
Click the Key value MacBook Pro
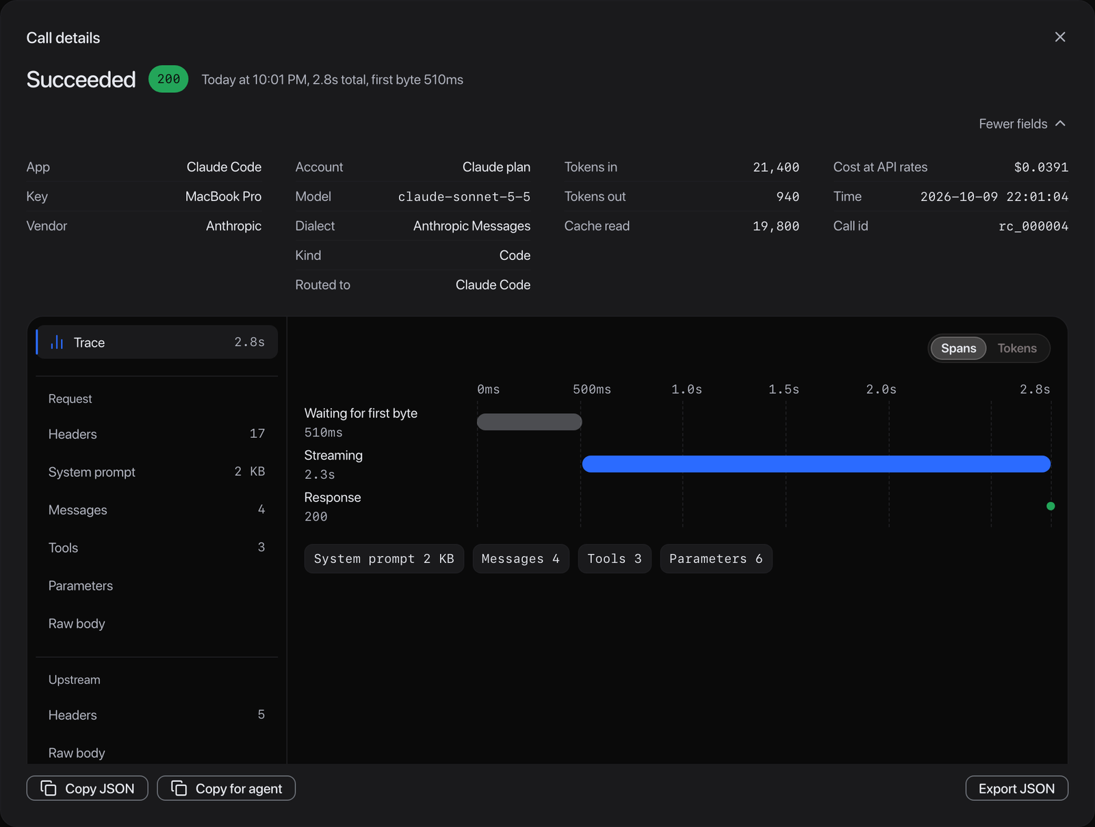[223, 196]
